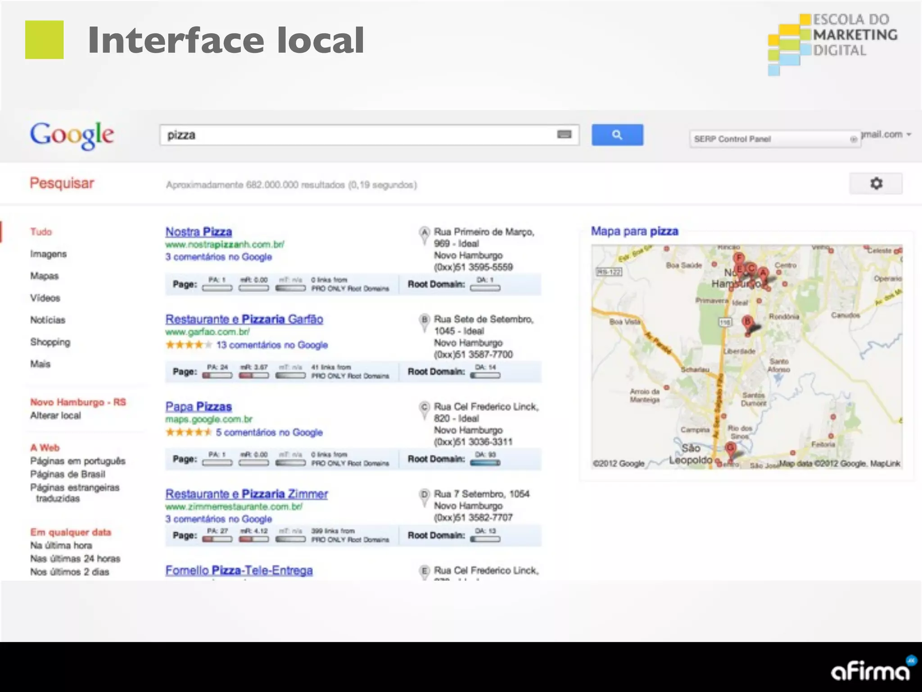Click the Pesquisar heading

[62, 183]
